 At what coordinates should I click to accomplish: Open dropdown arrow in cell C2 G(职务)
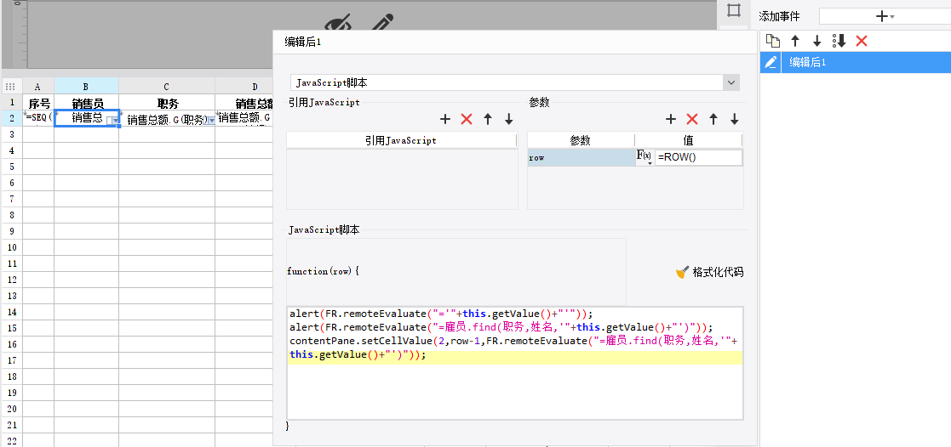tap(210, 122)
